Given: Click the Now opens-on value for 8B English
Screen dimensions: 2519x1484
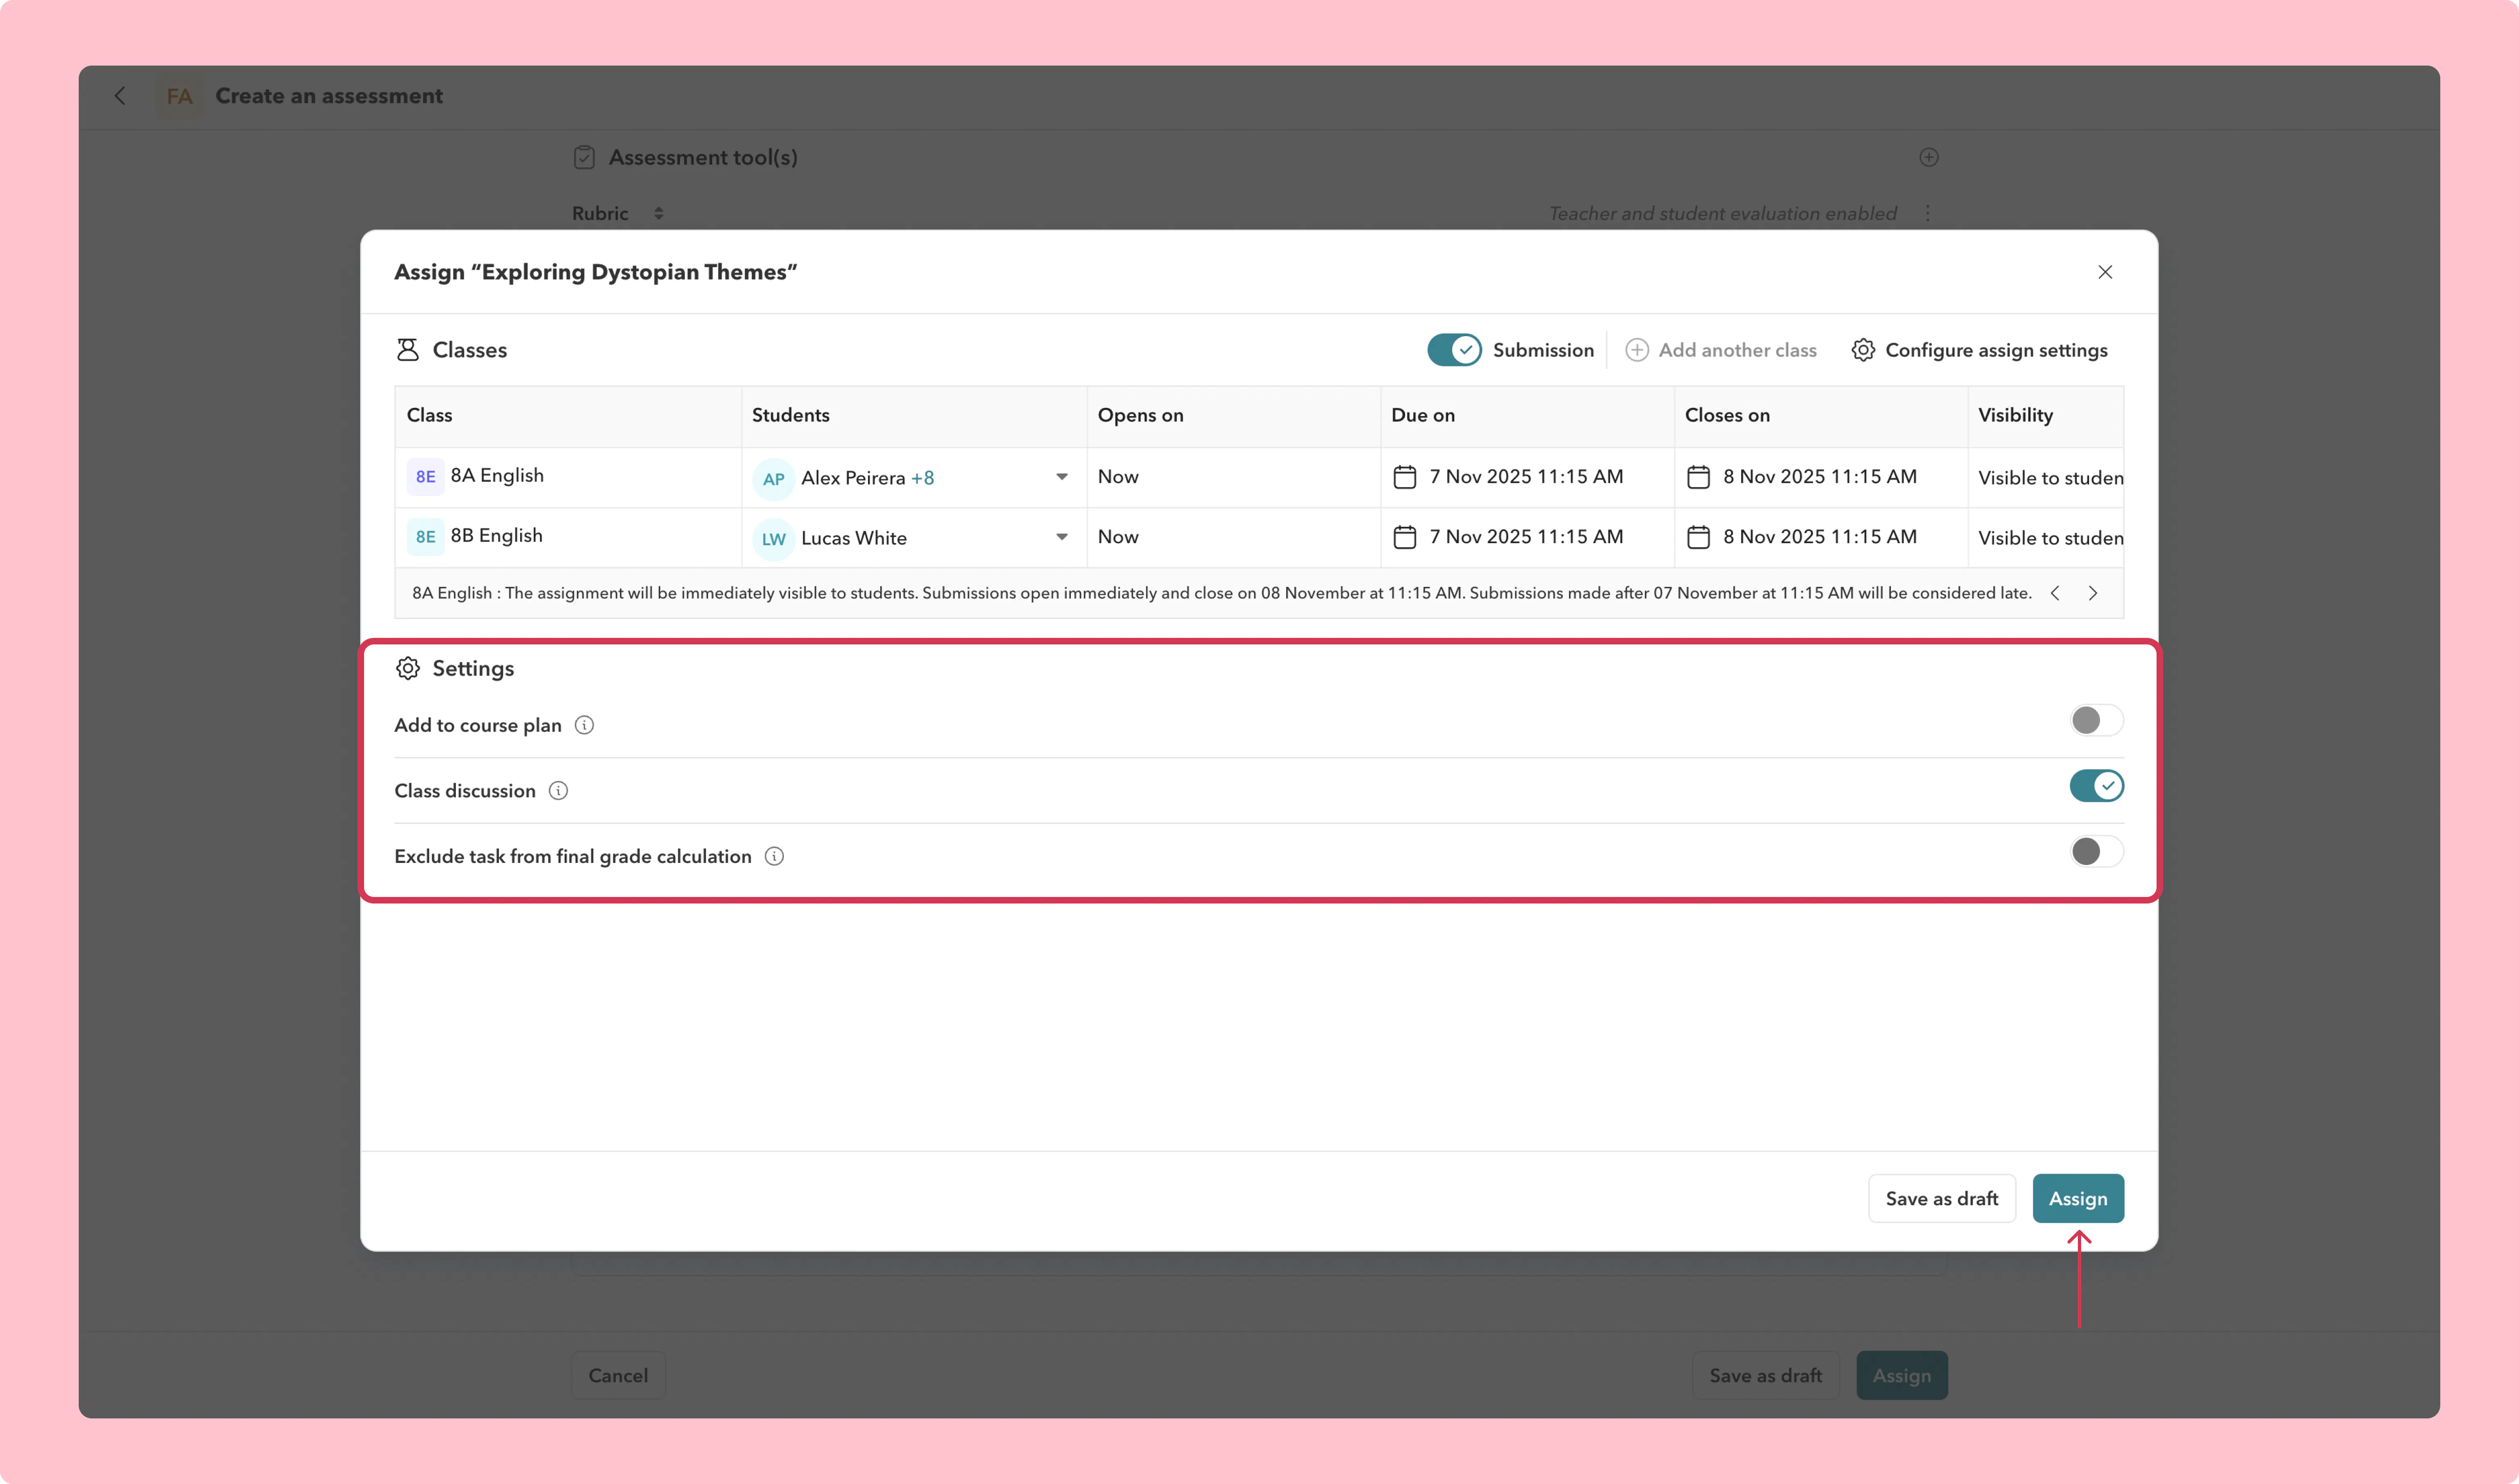Looking at the screenshot, I should [x=1118, y=537].
